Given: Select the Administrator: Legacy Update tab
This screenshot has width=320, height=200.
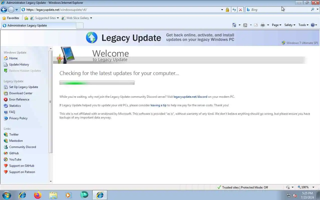Looking at the screenshot, I should [38, 25].
